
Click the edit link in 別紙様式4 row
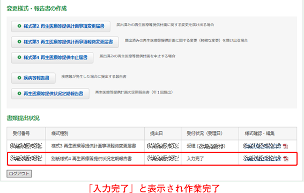(262, 159)
